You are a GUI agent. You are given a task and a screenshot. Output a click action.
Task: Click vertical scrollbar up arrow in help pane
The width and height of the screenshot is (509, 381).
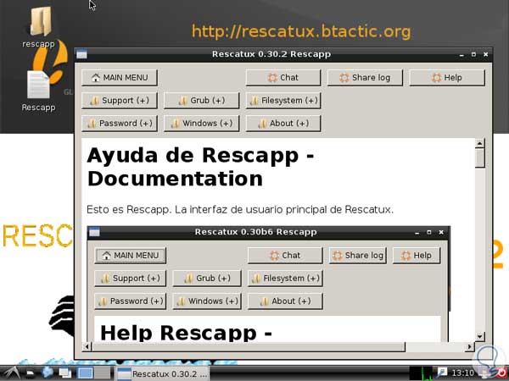pyautogui.click(x=480, y=143)
